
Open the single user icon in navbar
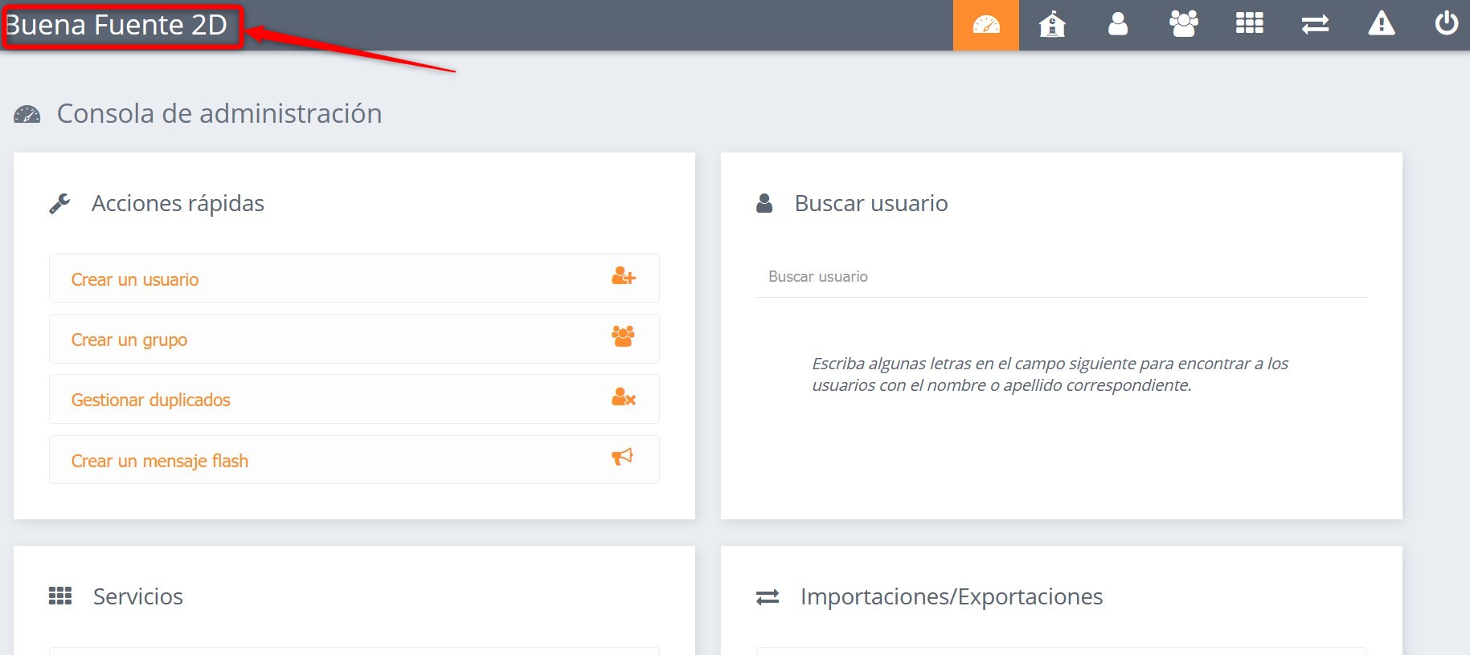pyautogui.click(x=1117, y=25)
